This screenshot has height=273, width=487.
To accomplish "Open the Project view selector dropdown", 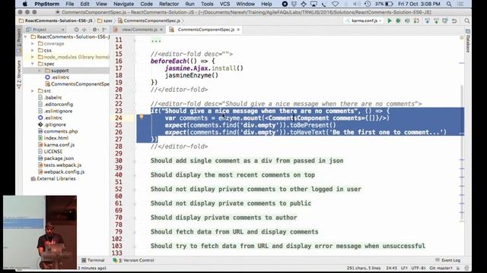I will [x=46, y=30].
